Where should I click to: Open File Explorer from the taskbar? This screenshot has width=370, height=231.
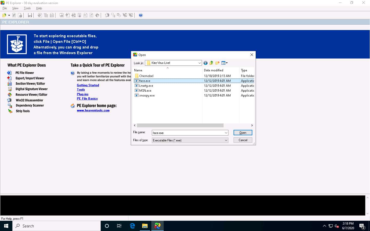tap(145, 226)
